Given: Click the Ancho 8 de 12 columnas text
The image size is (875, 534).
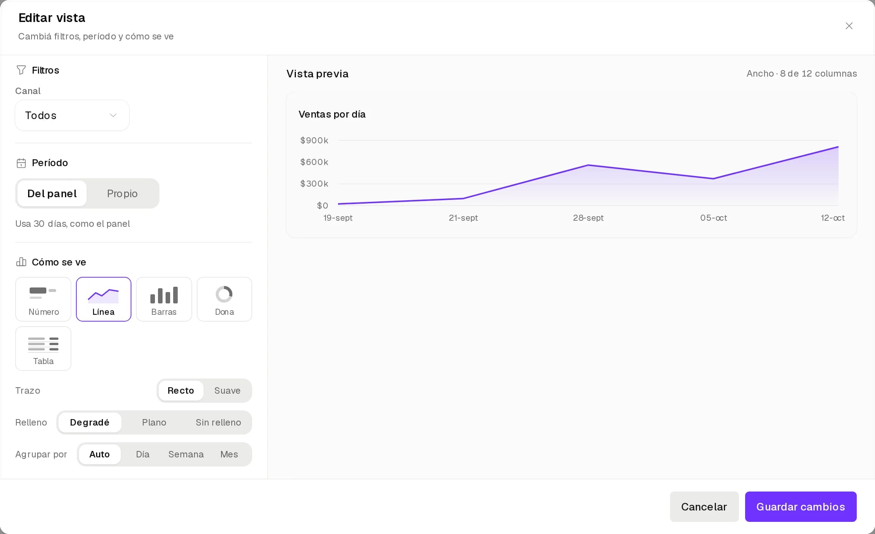Looking at the screenshot, I should point(802,74).
